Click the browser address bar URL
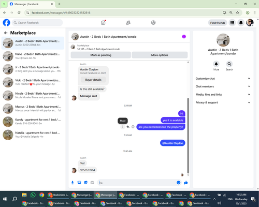Screen dimensions: 259x207 click(61, 12)
